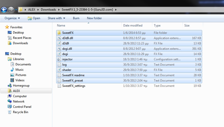Click the Control Panel icon

[10, 107]
